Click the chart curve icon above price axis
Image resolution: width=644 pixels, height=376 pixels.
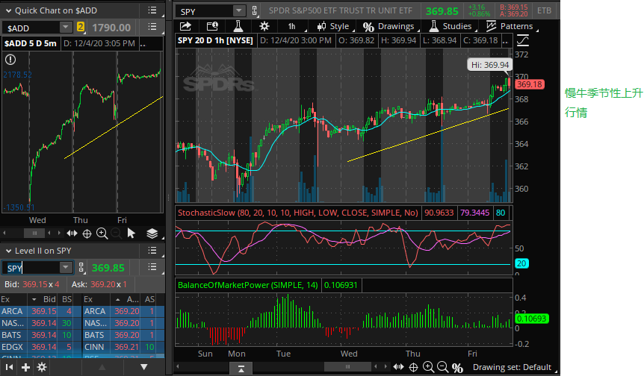pyautogui.click(x=523, y=40)
